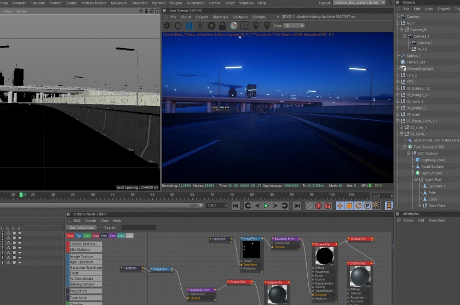Image resolution: width=460 pixels, height=305 pixels.
Task: Select the render region R icon
Action: 200,26
